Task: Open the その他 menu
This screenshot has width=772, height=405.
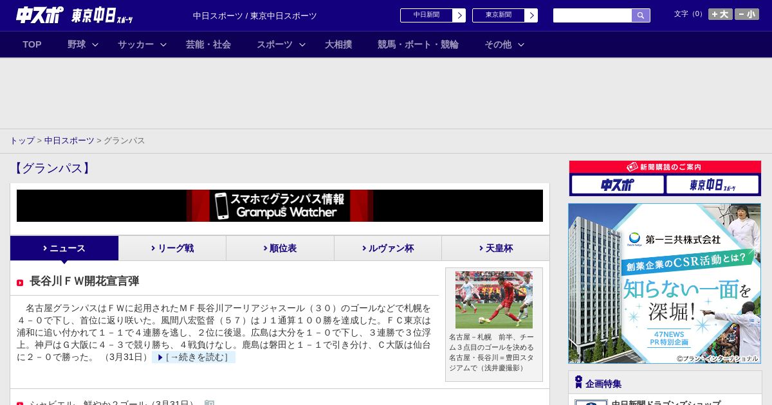Action: 498,44
